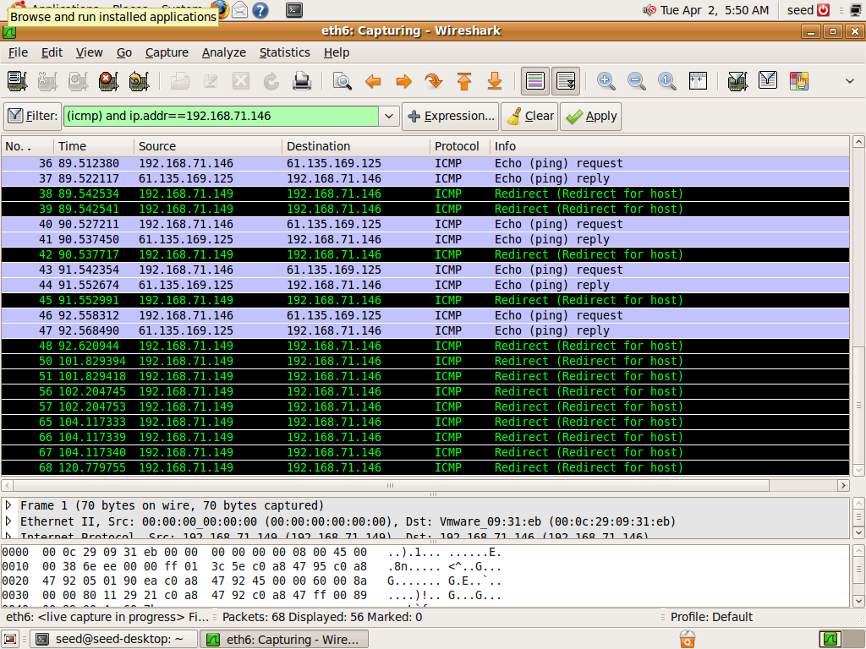The width and height of the screenshot is (866, 649).
Task: Jump to the first packet
Action: tap(464, 81)
